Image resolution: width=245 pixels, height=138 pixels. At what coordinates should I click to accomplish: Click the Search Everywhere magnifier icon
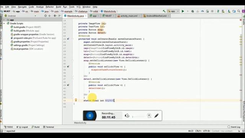click(239, 11)
